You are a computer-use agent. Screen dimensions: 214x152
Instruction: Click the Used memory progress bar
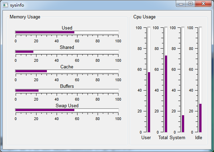point(67,32)
